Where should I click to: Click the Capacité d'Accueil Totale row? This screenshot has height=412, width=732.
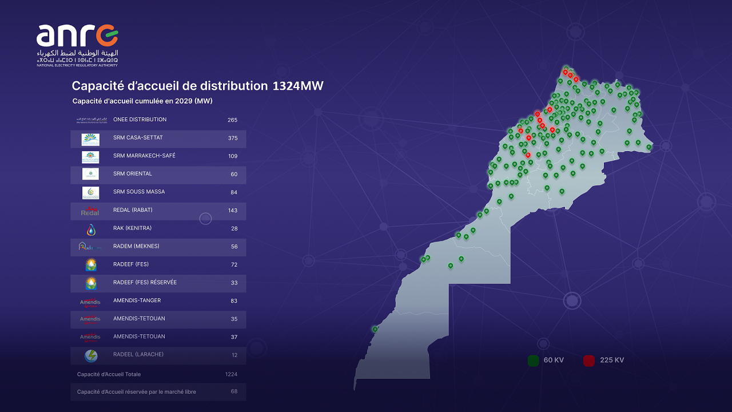pos(158,374)
